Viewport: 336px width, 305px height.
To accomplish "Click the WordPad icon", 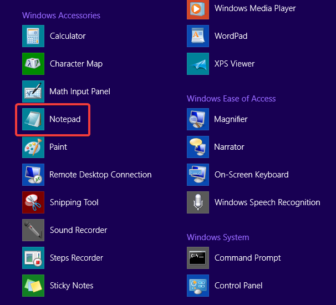I will (x=198, y=36).
